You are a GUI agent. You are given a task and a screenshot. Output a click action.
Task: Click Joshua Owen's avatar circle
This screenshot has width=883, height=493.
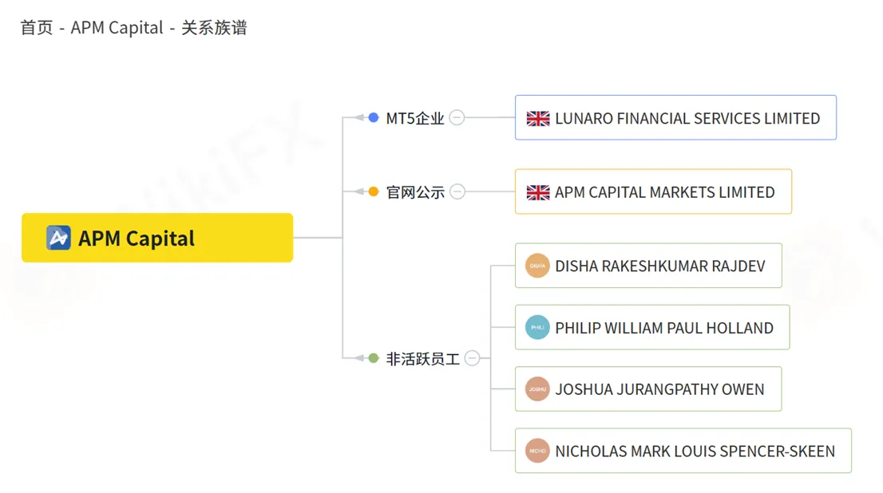pos(537,388)
